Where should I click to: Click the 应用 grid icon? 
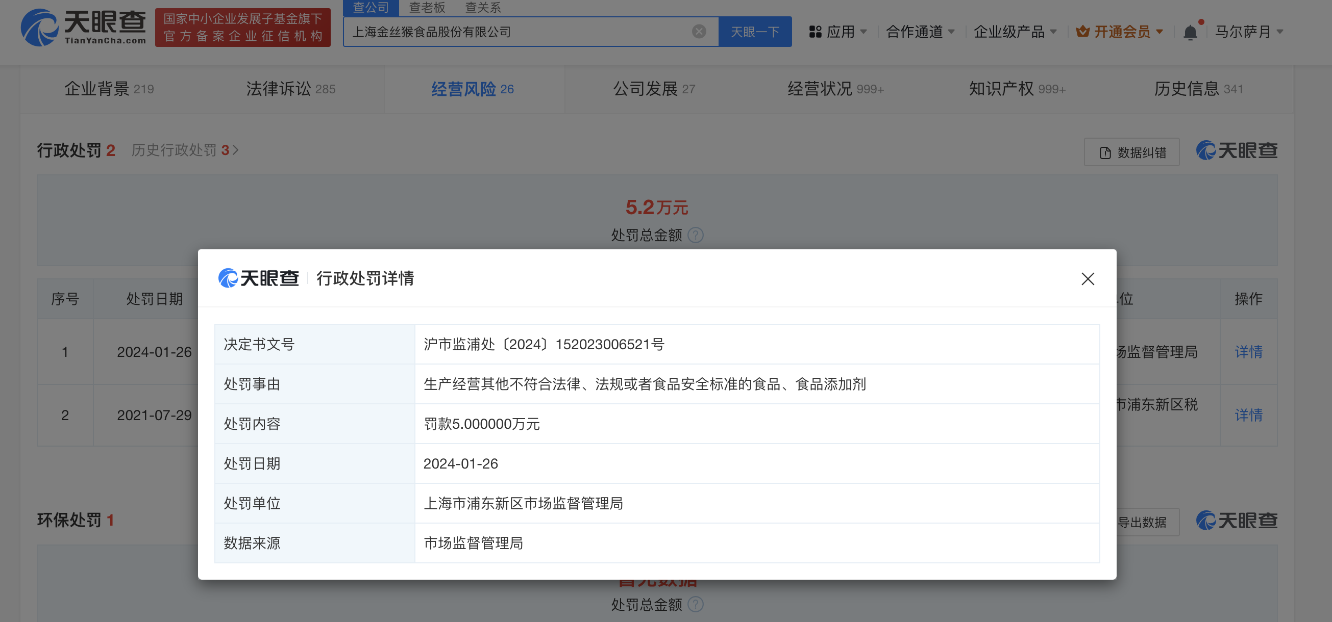(x=815, y=32)
